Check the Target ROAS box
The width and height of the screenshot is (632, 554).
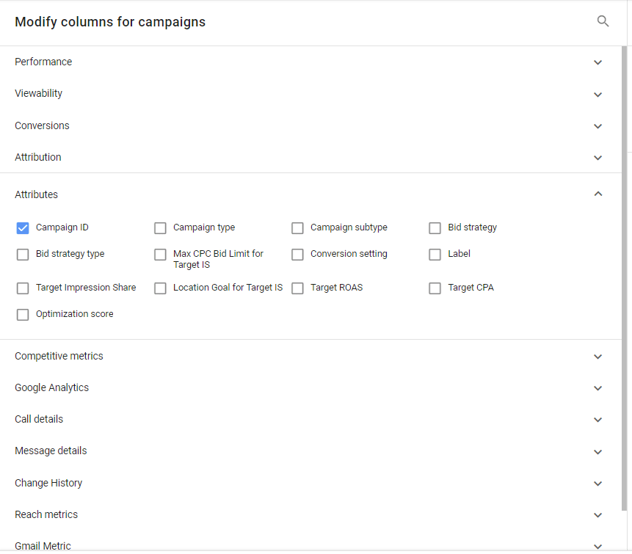point(297,288)
